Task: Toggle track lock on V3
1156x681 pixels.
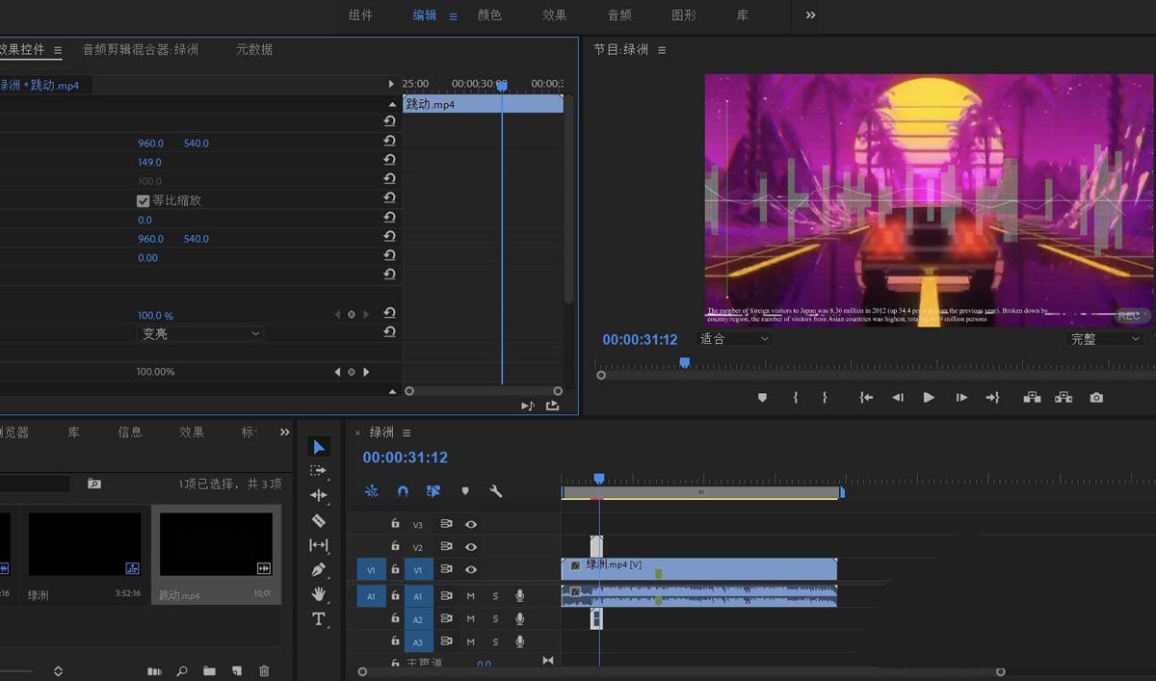Action: point(395,524)
